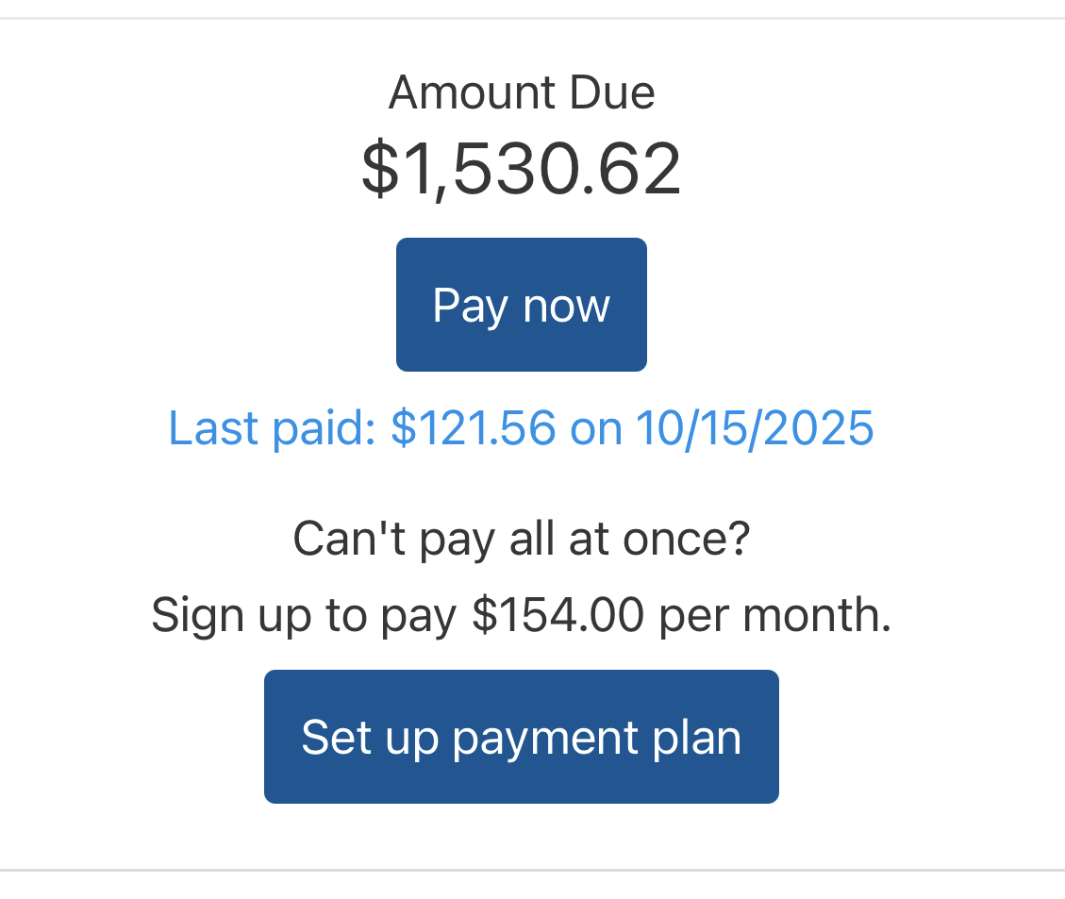Click the word "Due" in the heading
Image resolution: width=1065 pixels, height=899 pixels.
click(x=612, y=92)
